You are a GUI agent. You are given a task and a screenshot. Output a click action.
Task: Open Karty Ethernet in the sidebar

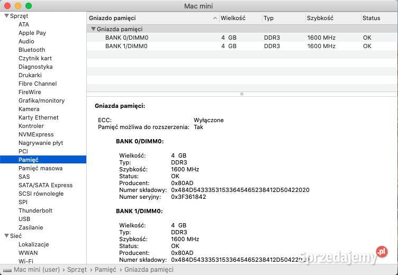pyautogui.click(x=38, y=117)
